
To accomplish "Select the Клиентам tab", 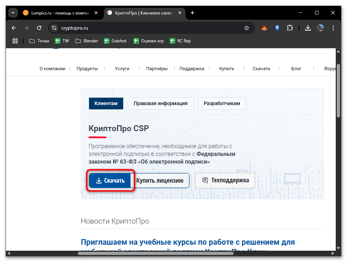I will click(106, 104).
